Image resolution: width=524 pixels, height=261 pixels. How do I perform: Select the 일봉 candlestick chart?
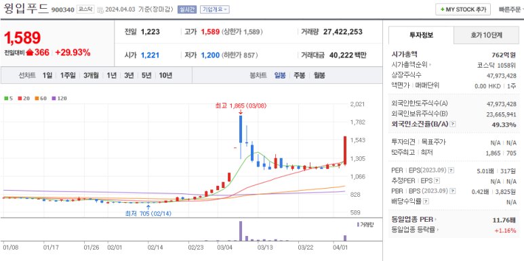[x=280, y=75]
